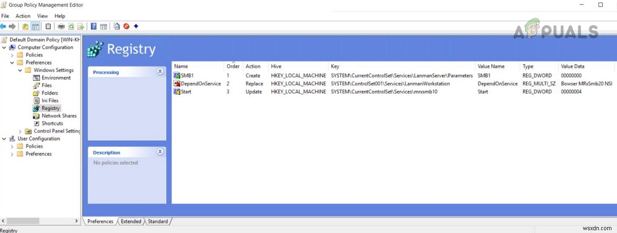Click the Network Shares node icon
This screenshot has height=233, width=617.
36,116
